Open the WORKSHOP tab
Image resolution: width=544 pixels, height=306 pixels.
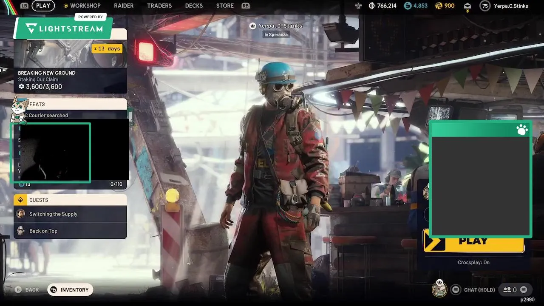(85, 6)
